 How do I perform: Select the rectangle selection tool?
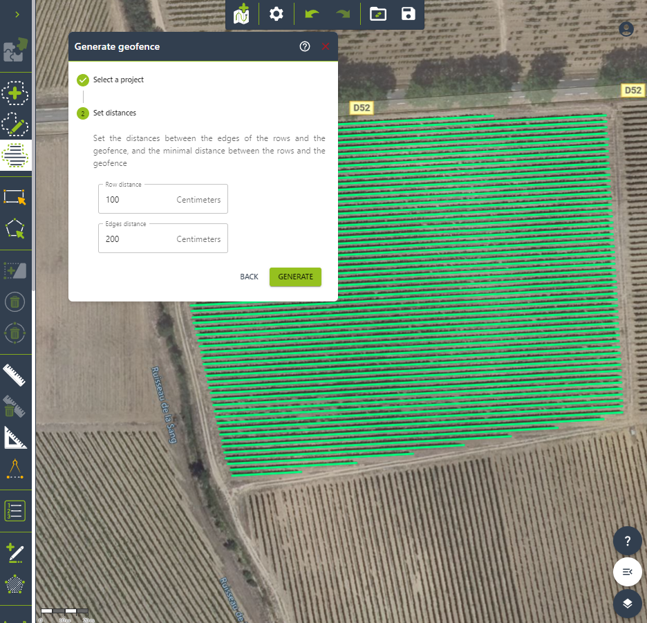coord(15,196)
